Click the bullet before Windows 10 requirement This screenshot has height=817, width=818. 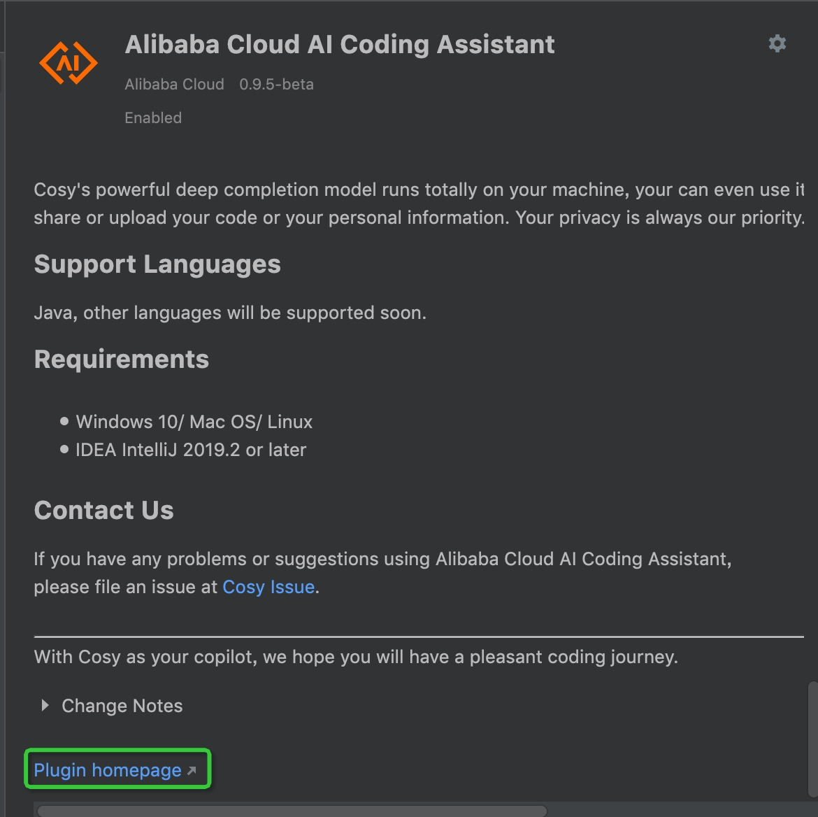[x=64, y=420]
